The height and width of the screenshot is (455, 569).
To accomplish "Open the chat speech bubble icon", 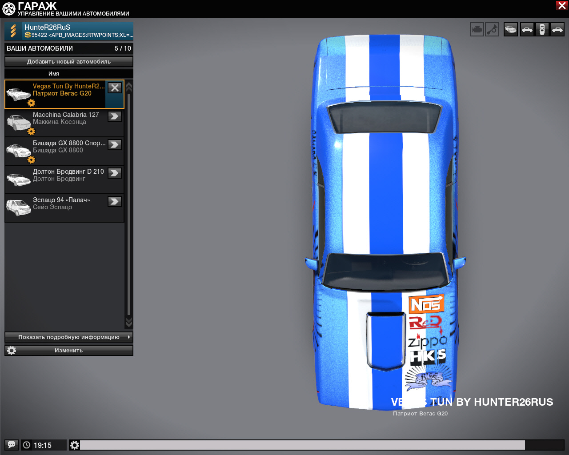I will 12,445.
